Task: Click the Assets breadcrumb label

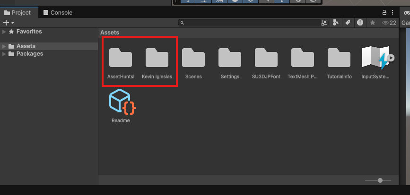Action: [x=109, y=33]
